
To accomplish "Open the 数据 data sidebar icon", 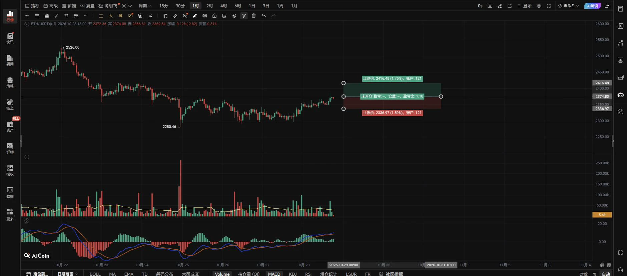I will pyautogui.click(x=10, y=192).
